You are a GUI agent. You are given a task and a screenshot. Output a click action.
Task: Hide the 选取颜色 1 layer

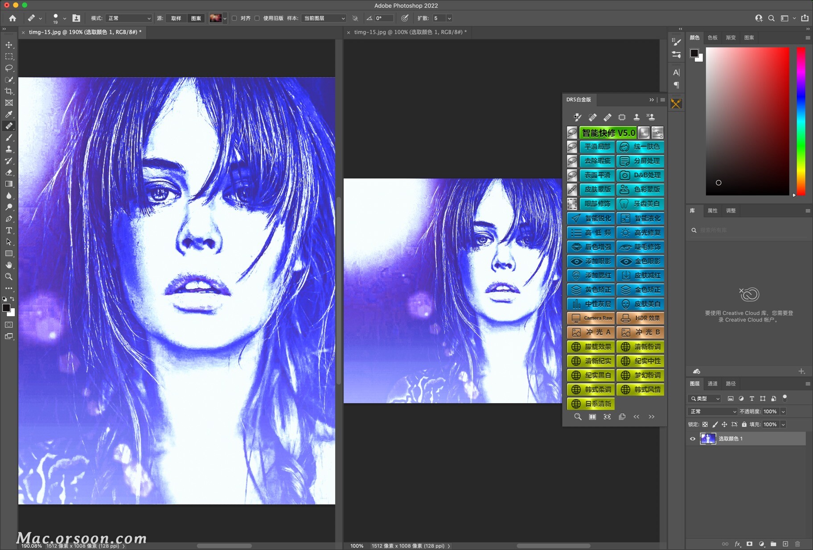click(693, 439)
